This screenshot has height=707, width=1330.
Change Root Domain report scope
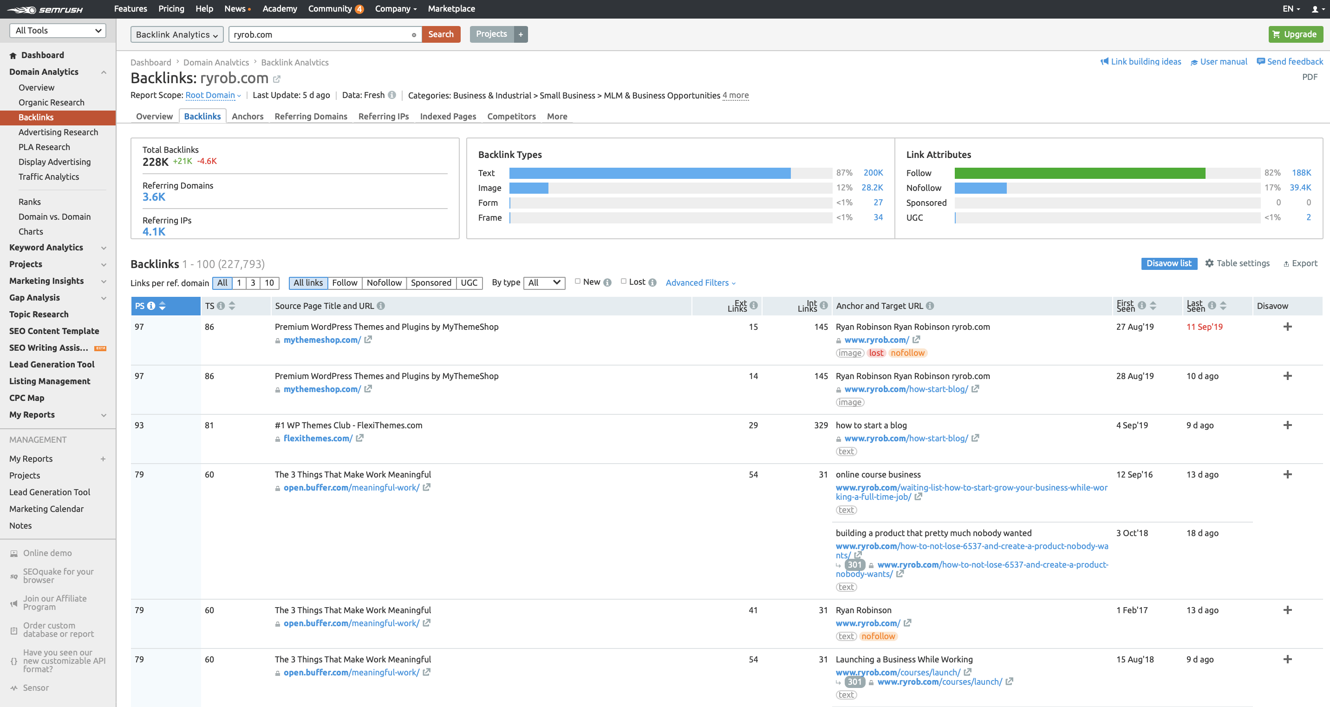(x=213, y=95)
